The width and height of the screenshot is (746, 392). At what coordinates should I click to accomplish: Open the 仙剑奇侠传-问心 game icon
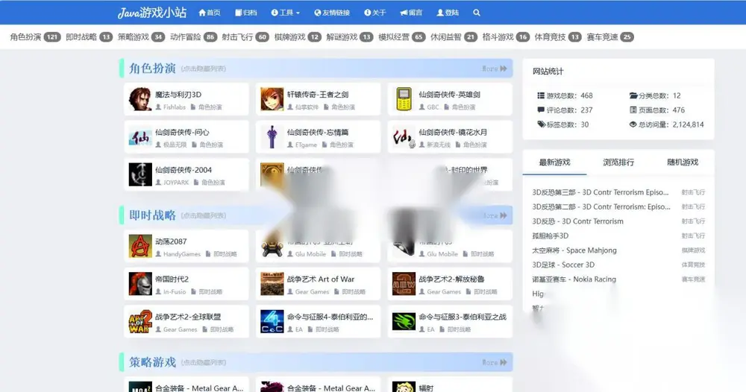point(140,137)
